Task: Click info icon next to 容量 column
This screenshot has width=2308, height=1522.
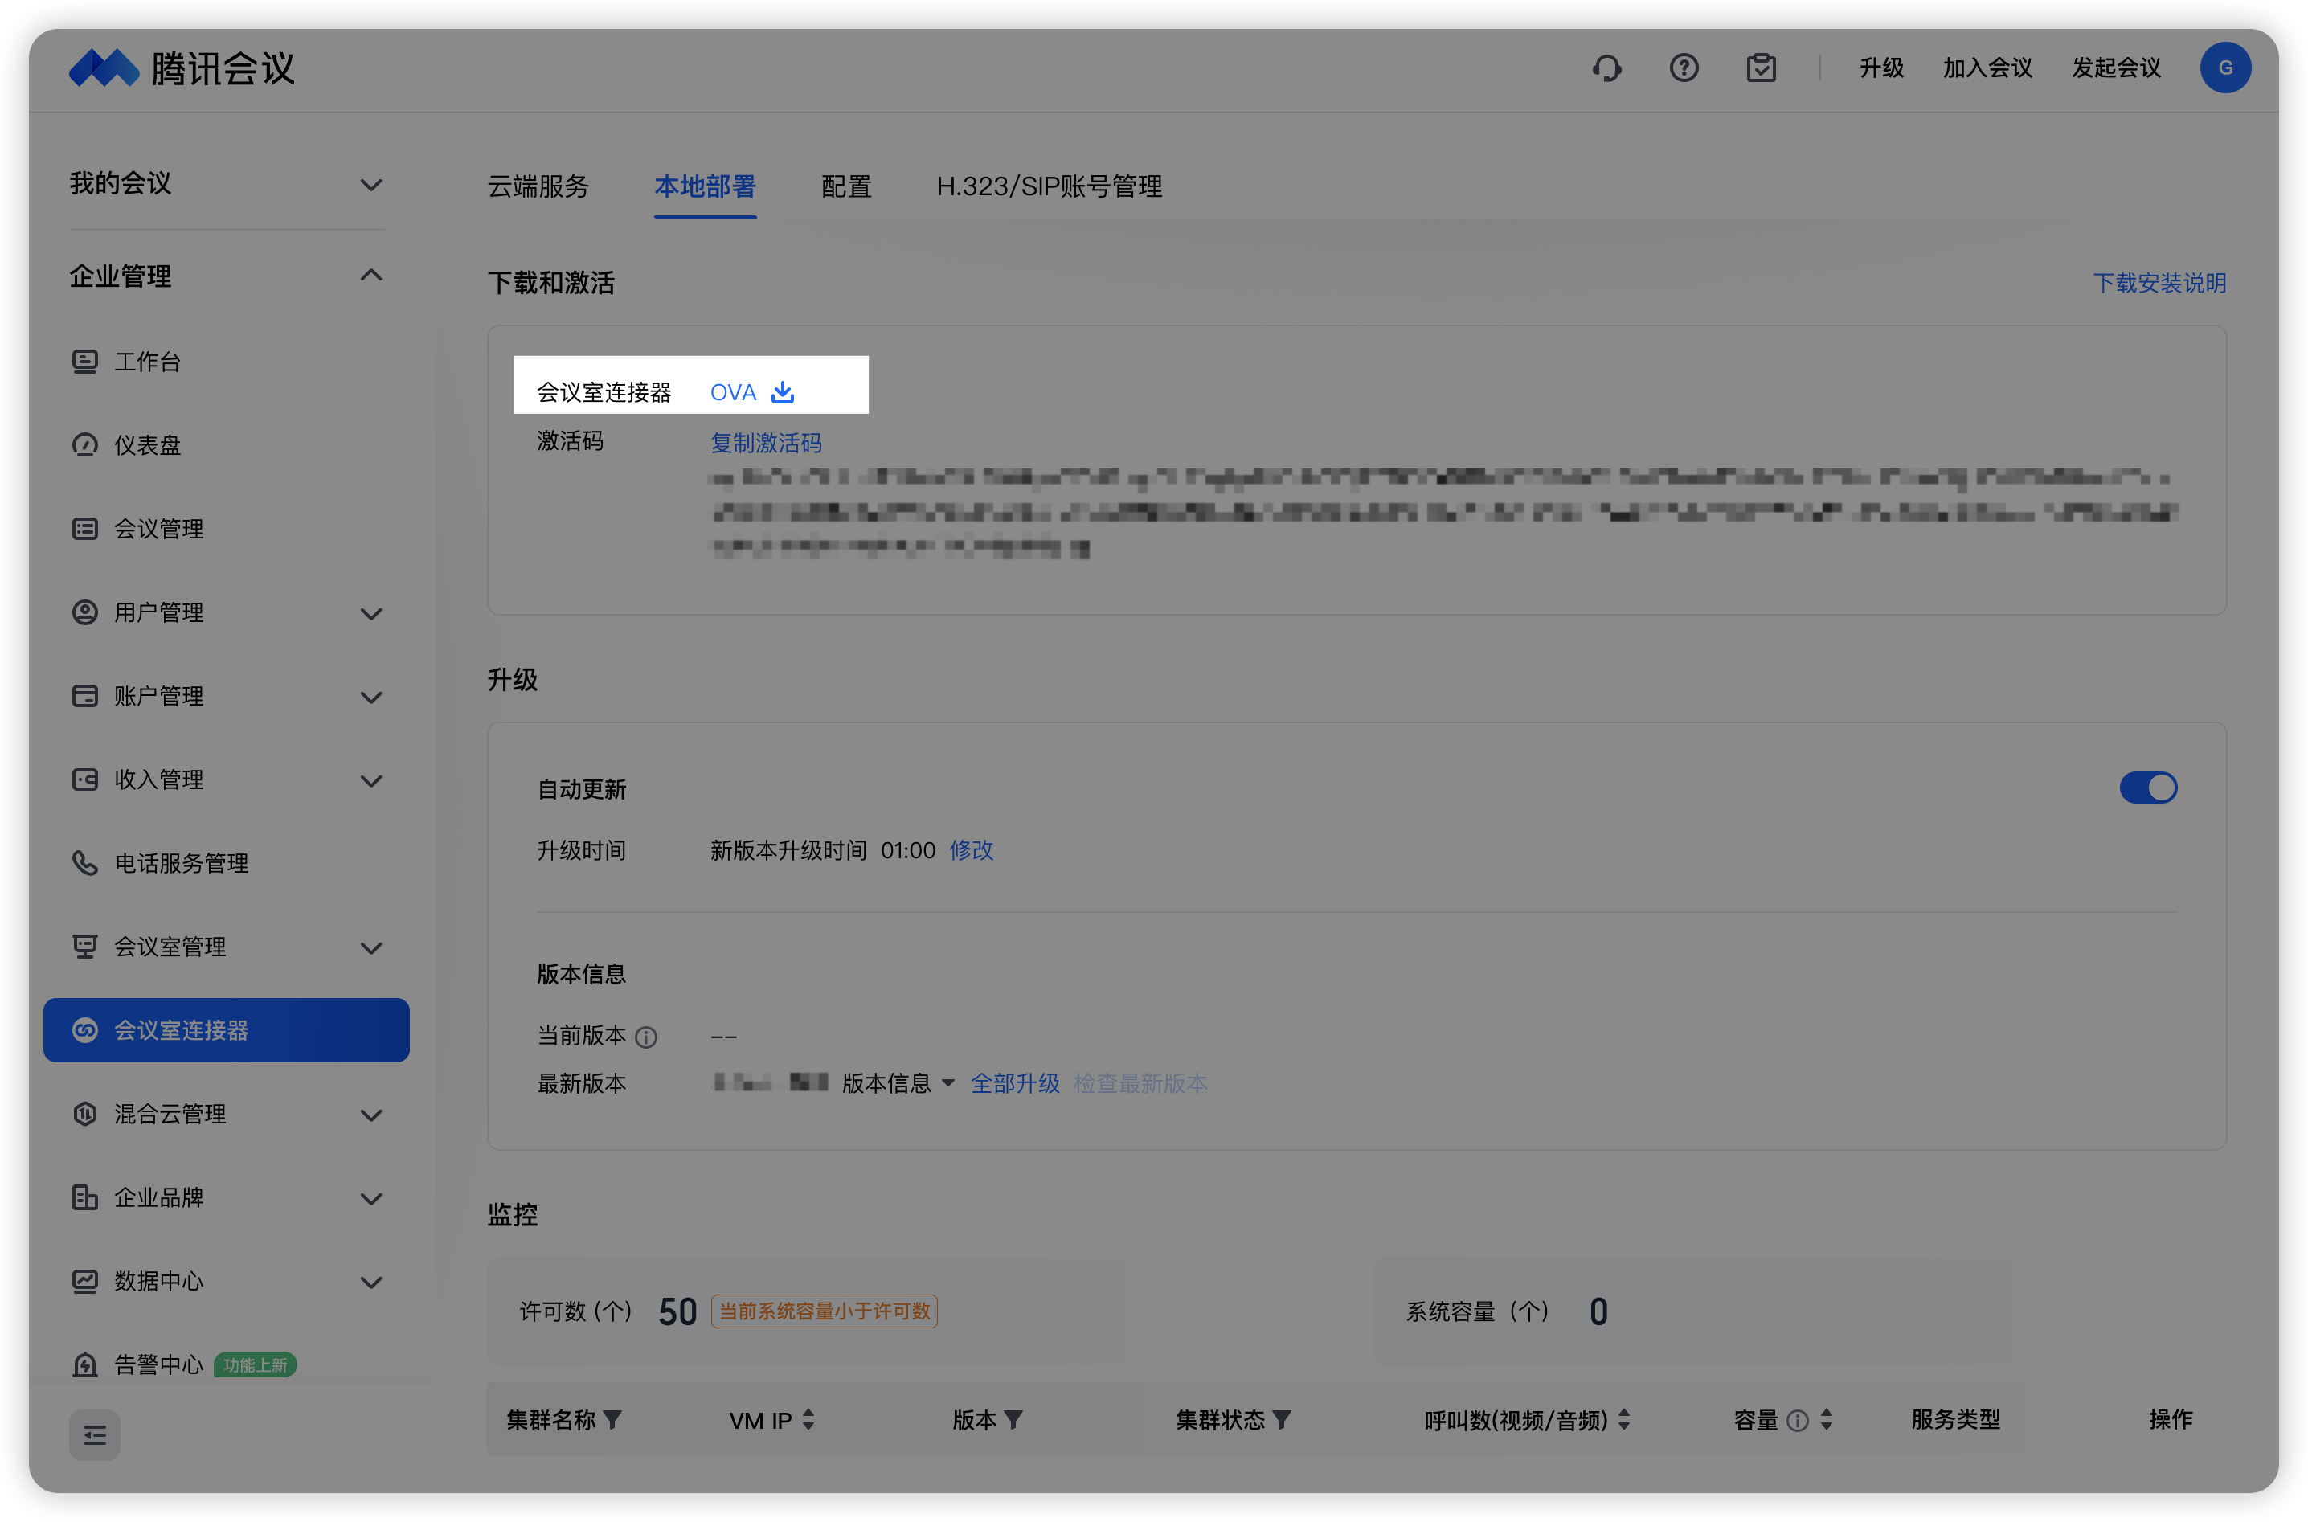Action: pos(1798,1421)
